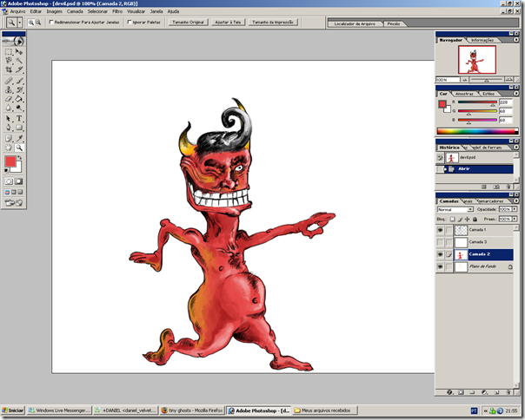Enable Ignorar Paletas checkbox
Viewport: 525px width, 420px height.
pos(130,22)
